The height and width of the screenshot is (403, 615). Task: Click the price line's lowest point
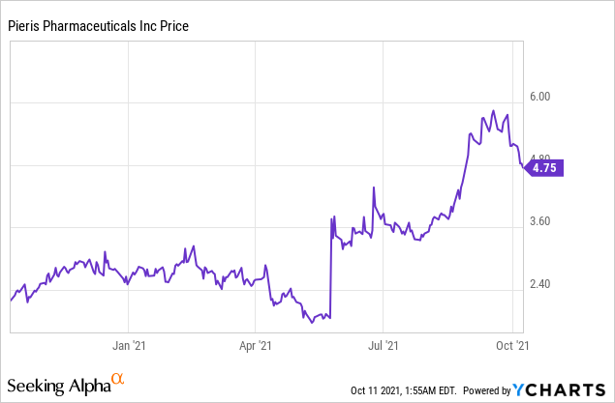(311, 322)
